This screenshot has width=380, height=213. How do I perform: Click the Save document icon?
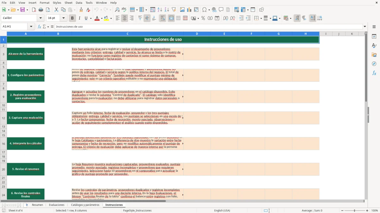tap(22, 10)
